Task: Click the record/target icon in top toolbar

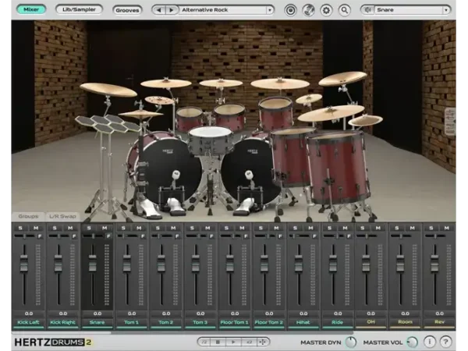Action: [290, 10]
